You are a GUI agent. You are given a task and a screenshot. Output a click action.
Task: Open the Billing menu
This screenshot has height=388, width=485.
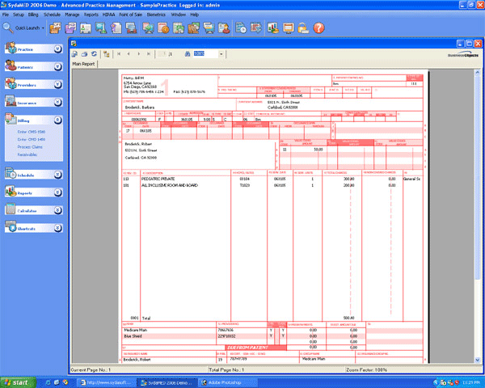[x=34, y=15]
